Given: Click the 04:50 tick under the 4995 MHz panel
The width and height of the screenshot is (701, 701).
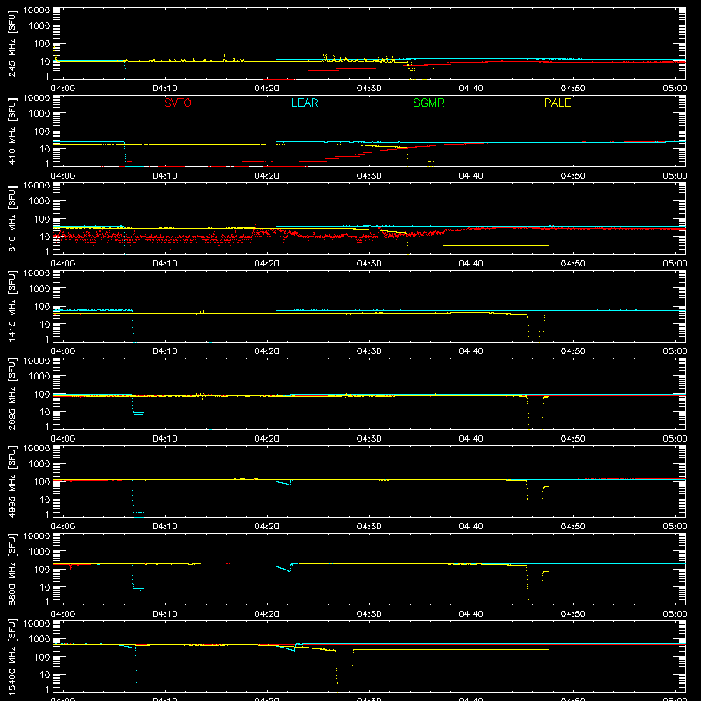Looking at the screenshot, I should (x=573, y=527).
